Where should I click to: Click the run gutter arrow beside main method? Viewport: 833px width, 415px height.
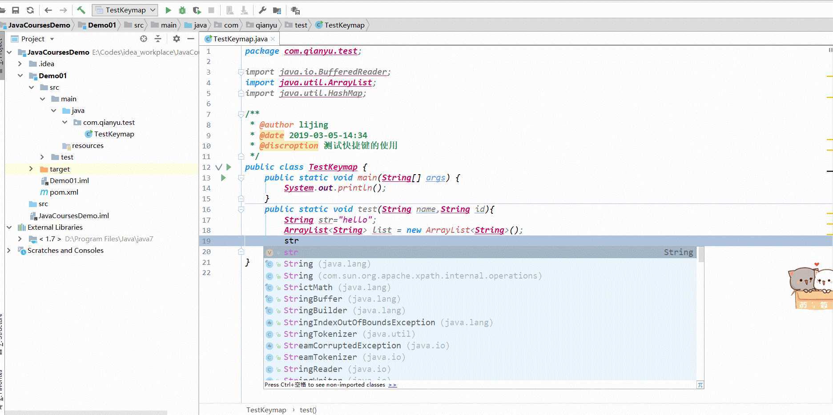(x=223, y=178)
